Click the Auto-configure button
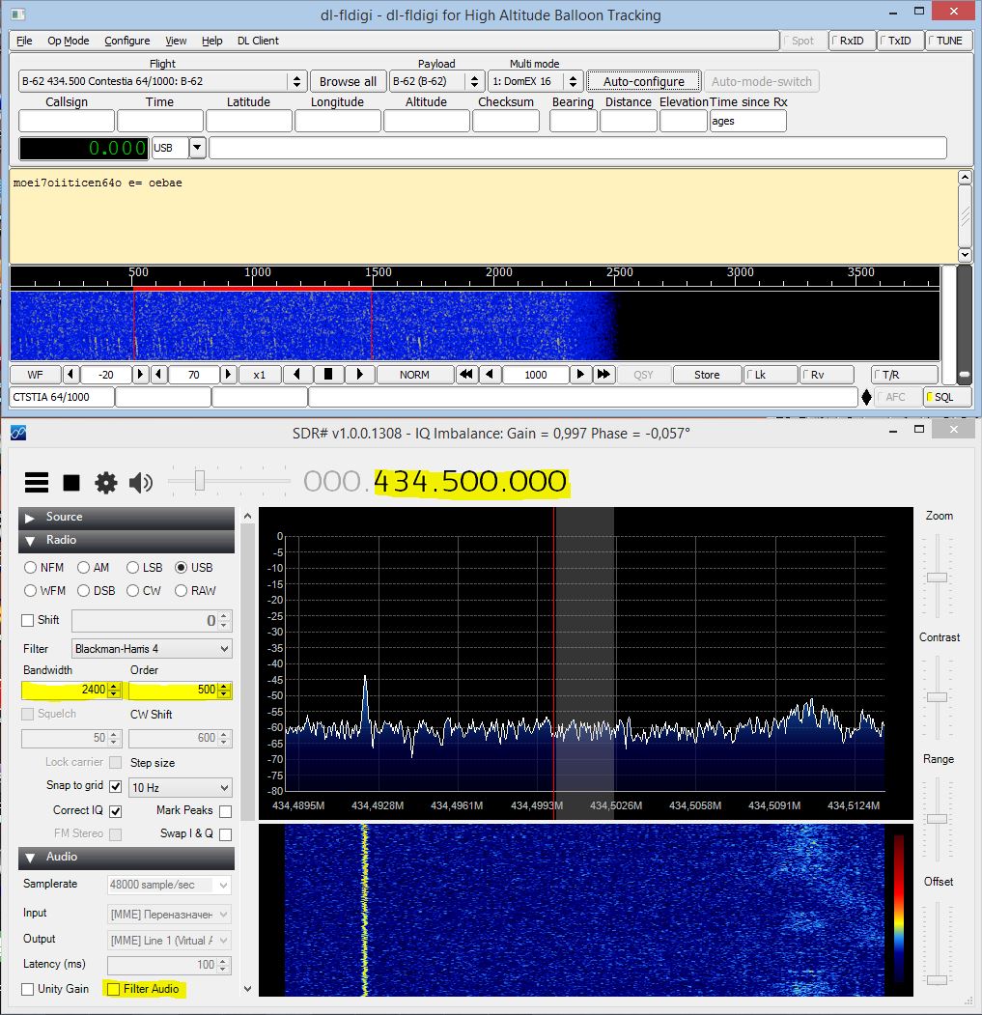982x1015 pixels. pos(643,82)
